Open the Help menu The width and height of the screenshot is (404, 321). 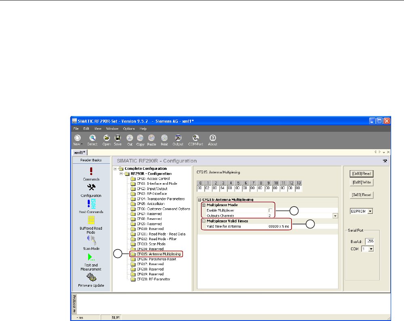[143, 129]
